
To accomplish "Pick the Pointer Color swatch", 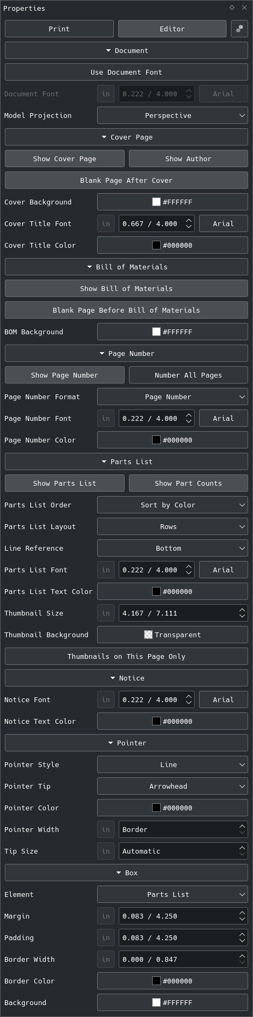I will pyautogui.click(x=173, y=808).
